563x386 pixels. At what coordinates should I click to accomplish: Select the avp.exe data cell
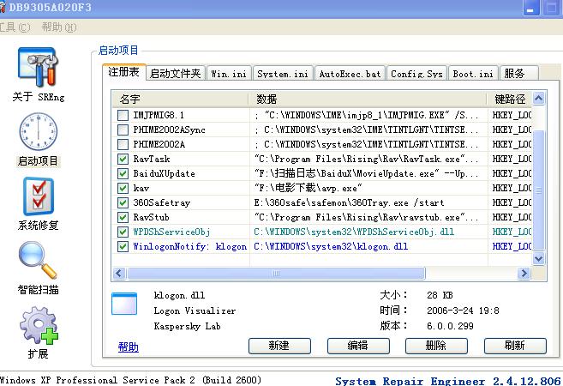click(368, 188)
